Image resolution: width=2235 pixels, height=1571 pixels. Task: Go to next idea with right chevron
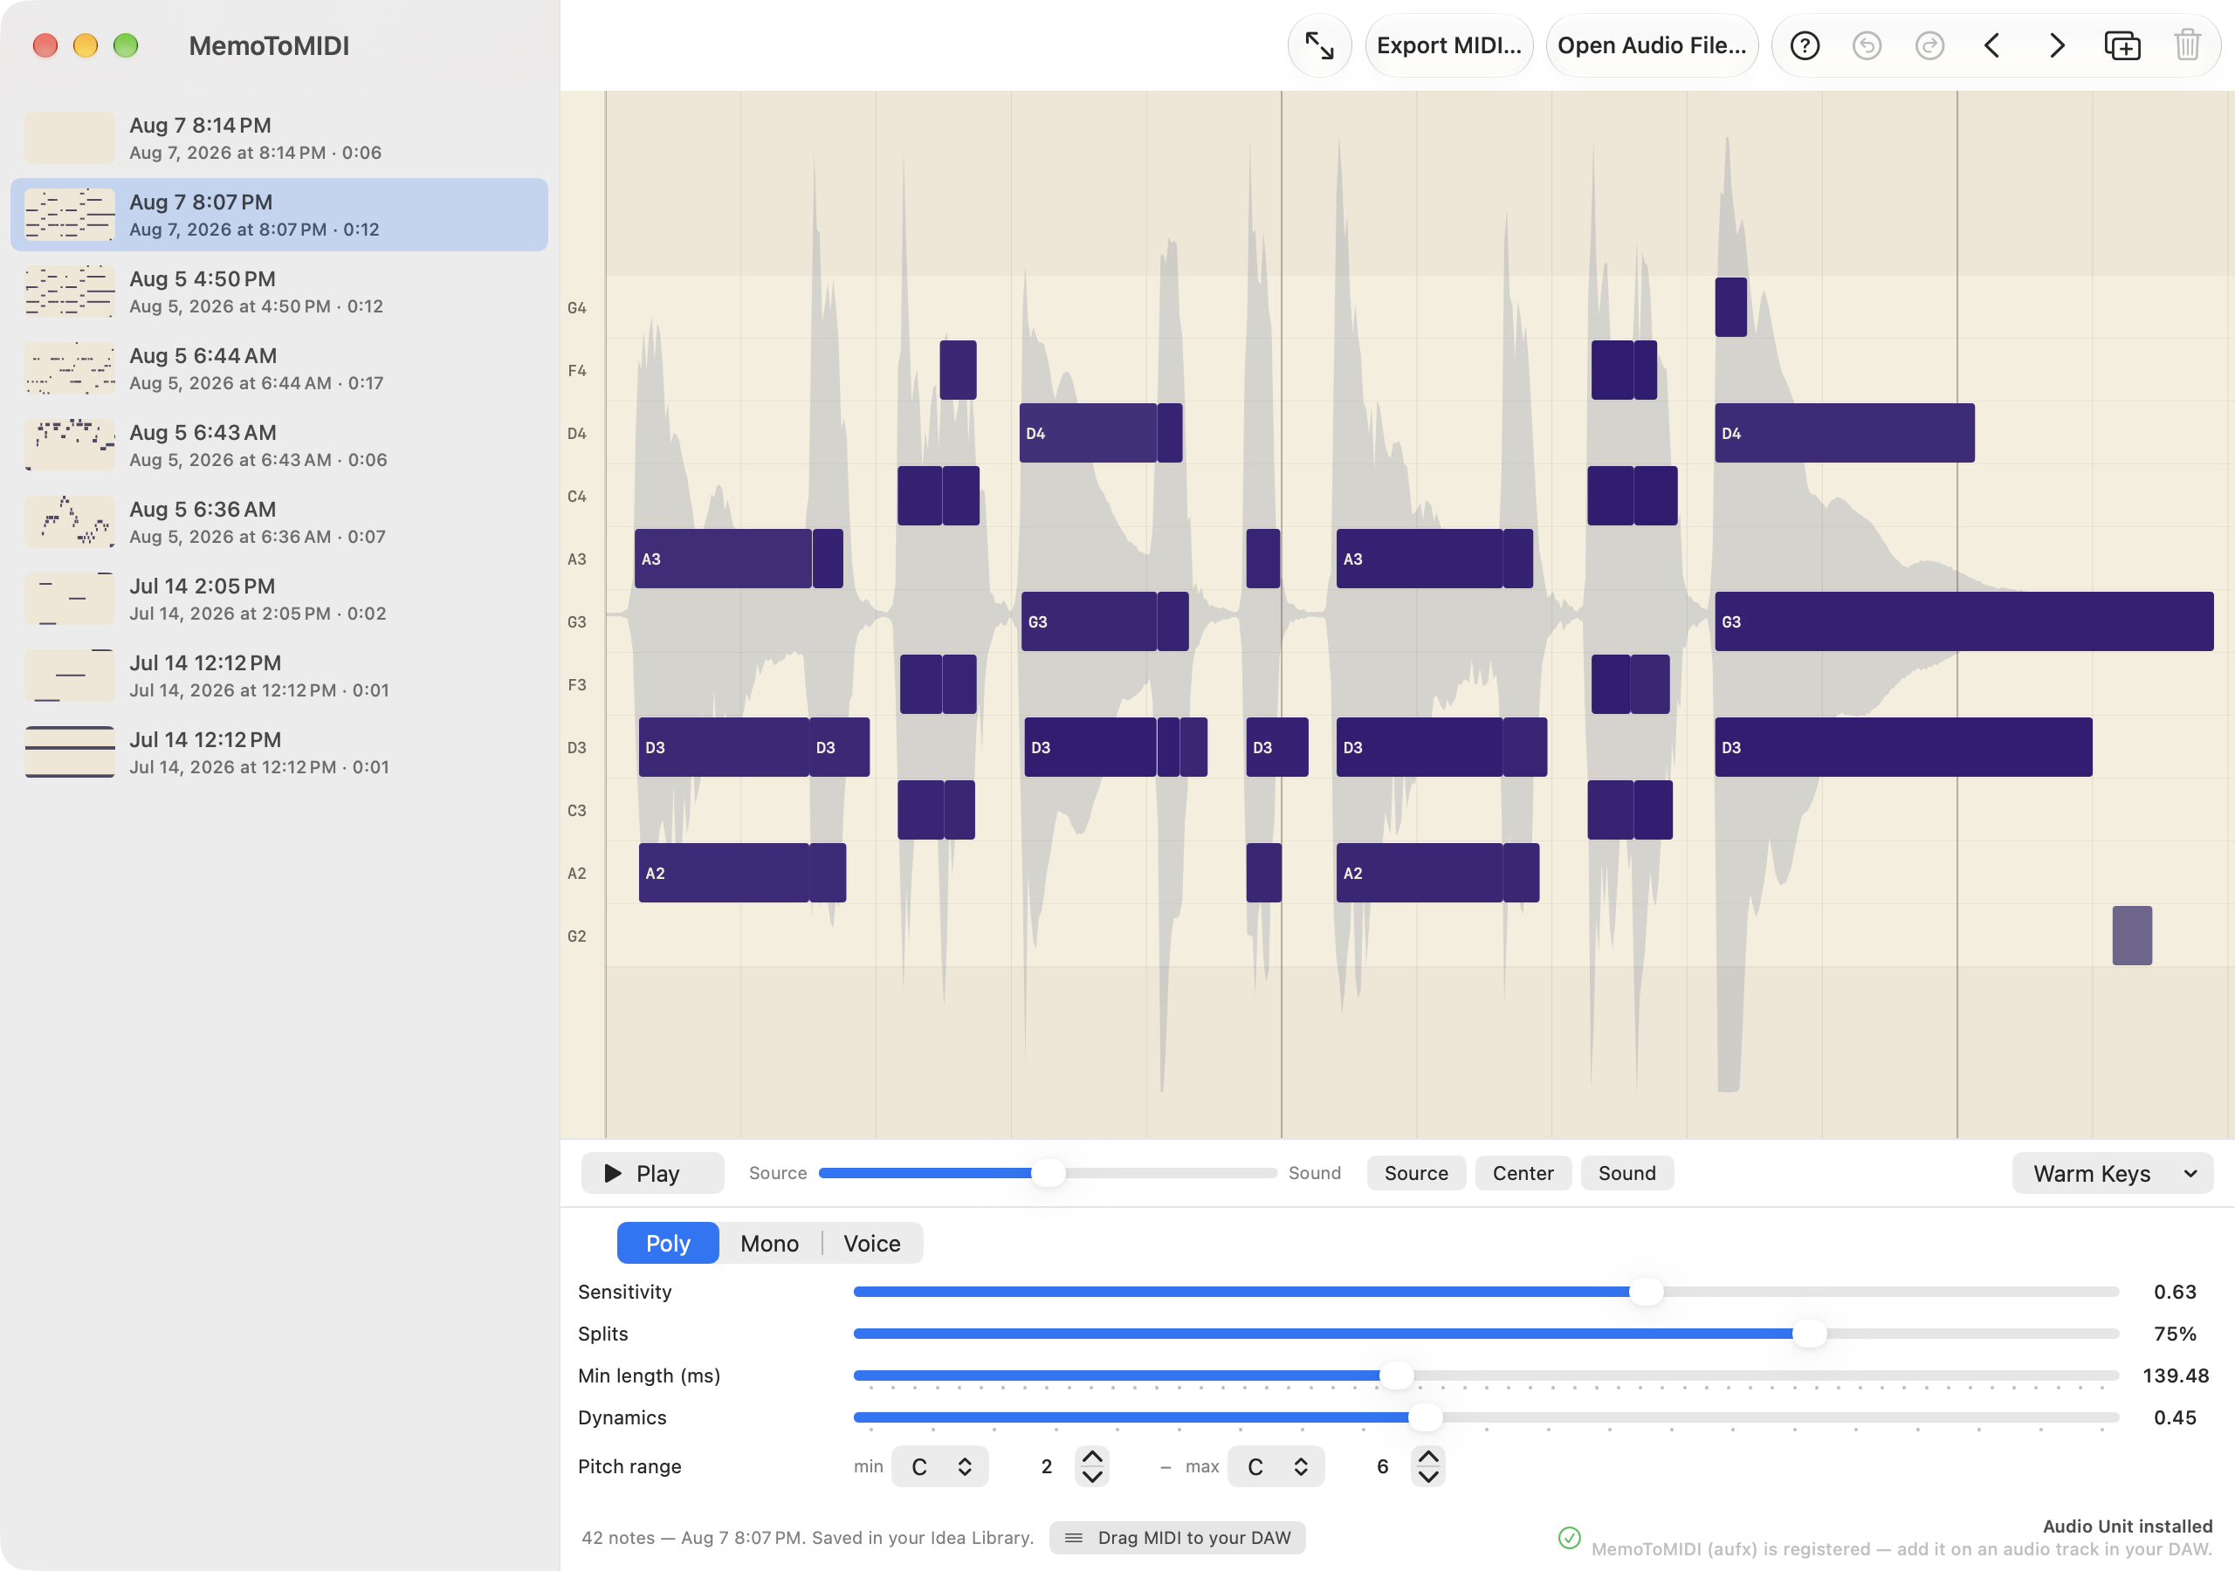(2056, 45)
